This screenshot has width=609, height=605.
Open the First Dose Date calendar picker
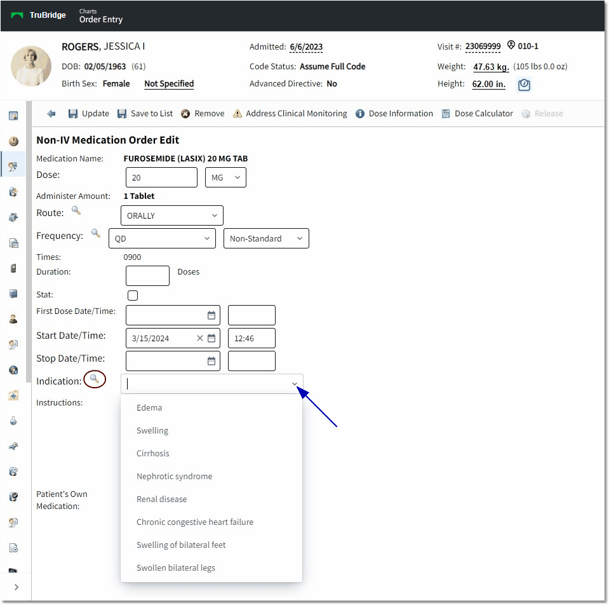(x=211, y=315)
